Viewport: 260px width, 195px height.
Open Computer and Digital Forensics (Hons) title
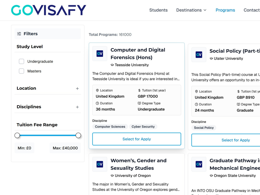point(138,54)
